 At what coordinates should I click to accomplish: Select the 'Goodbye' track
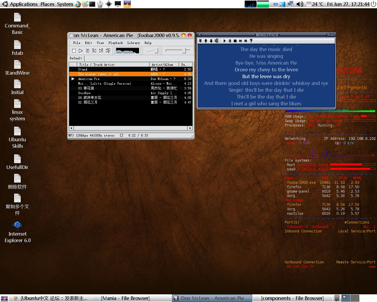tap(131, 93)
